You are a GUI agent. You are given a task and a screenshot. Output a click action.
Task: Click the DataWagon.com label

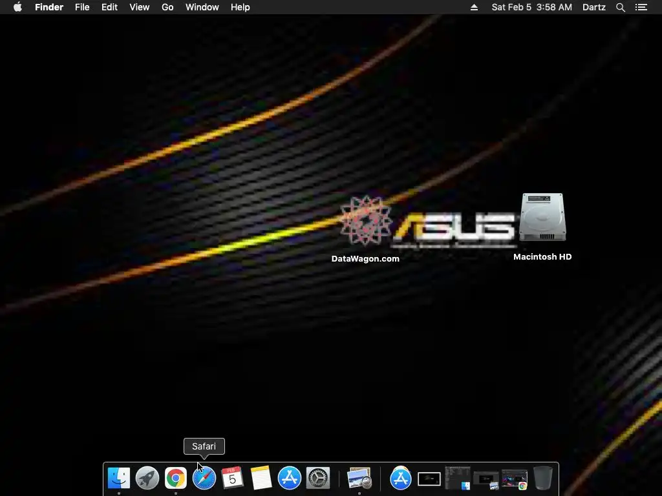(366, 259)
